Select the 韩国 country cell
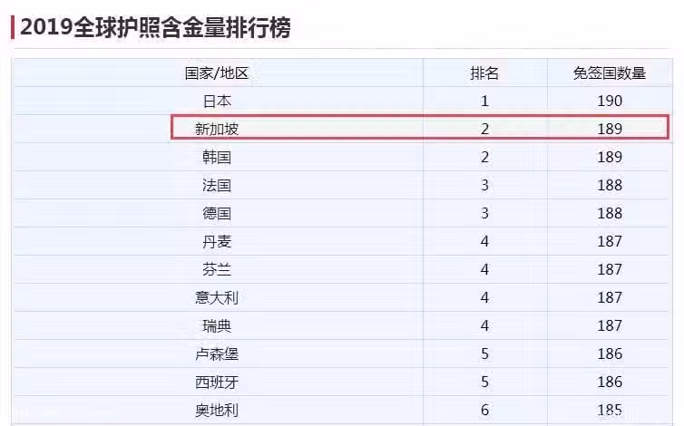Image resolution: width=684 pixels, height=426 pixels. 217,158
